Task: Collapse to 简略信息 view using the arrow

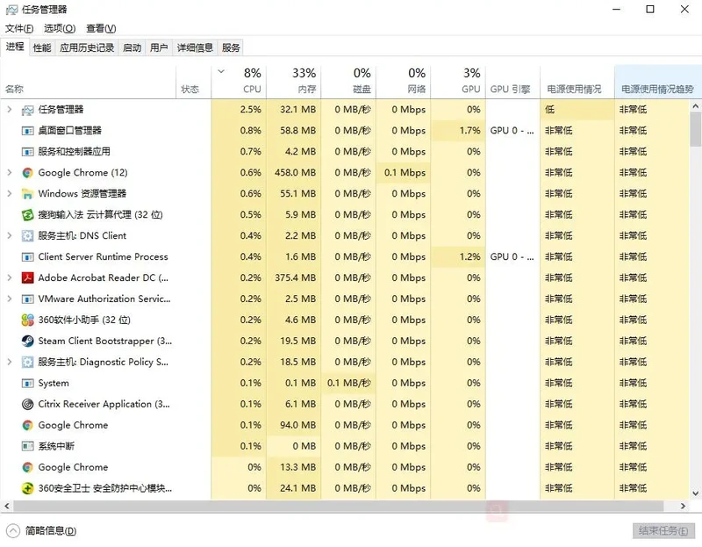Action: click(x=13, y=531)
